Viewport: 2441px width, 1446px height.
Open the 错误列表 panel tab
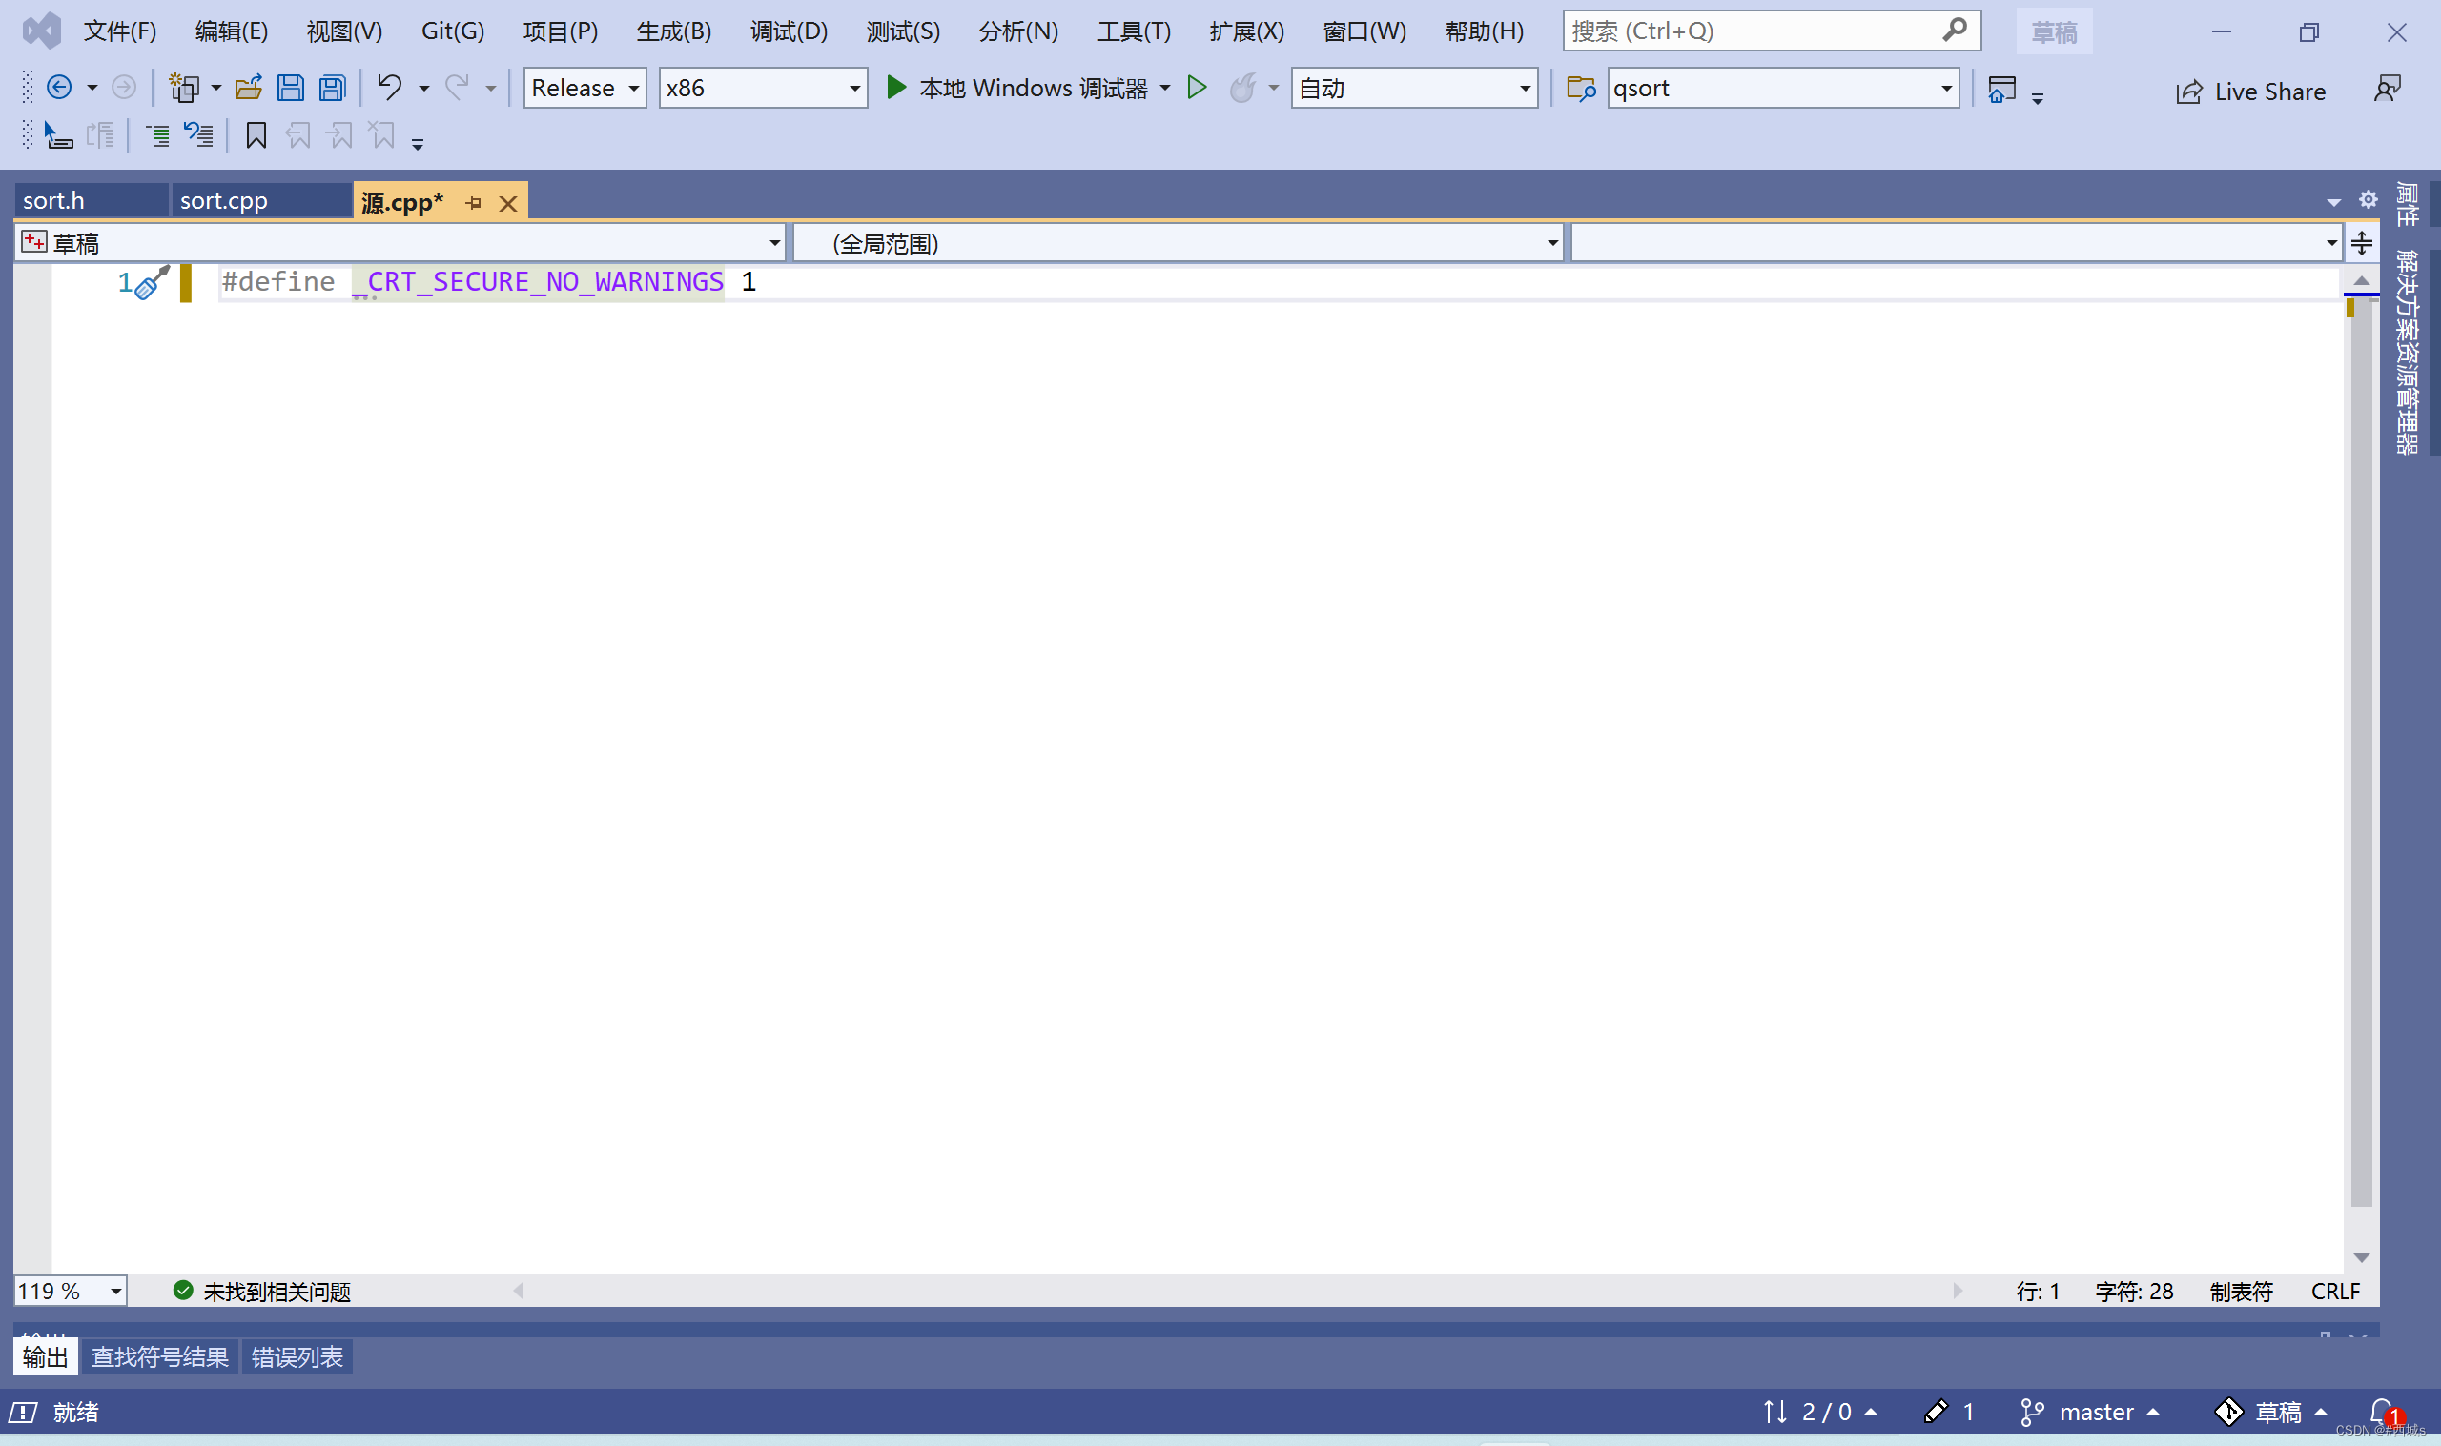click(x=297, y=1357)
